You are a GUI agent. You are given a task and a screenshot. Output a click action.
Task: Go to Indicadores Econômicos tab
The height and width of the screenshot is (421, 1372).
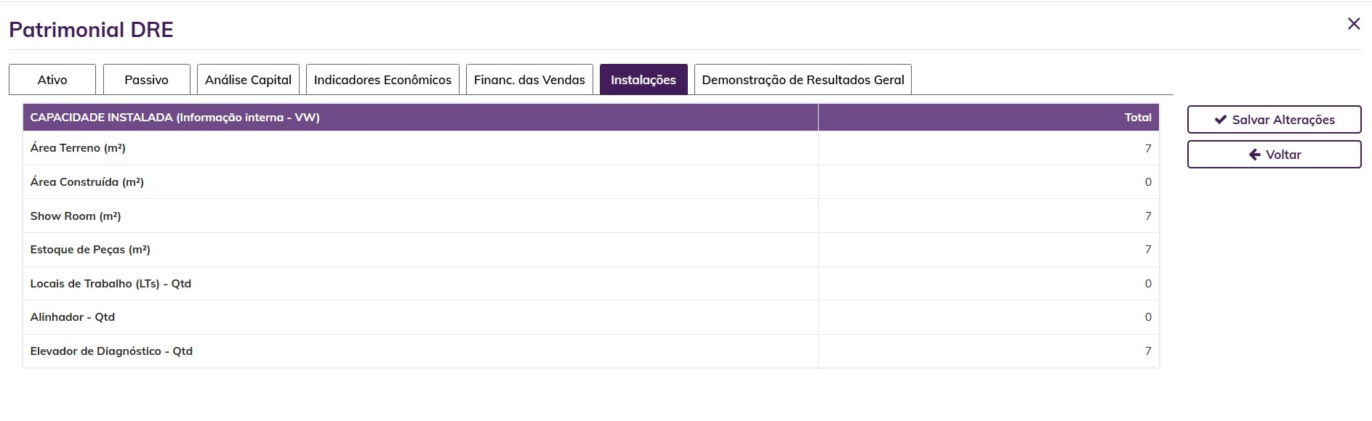382,80
